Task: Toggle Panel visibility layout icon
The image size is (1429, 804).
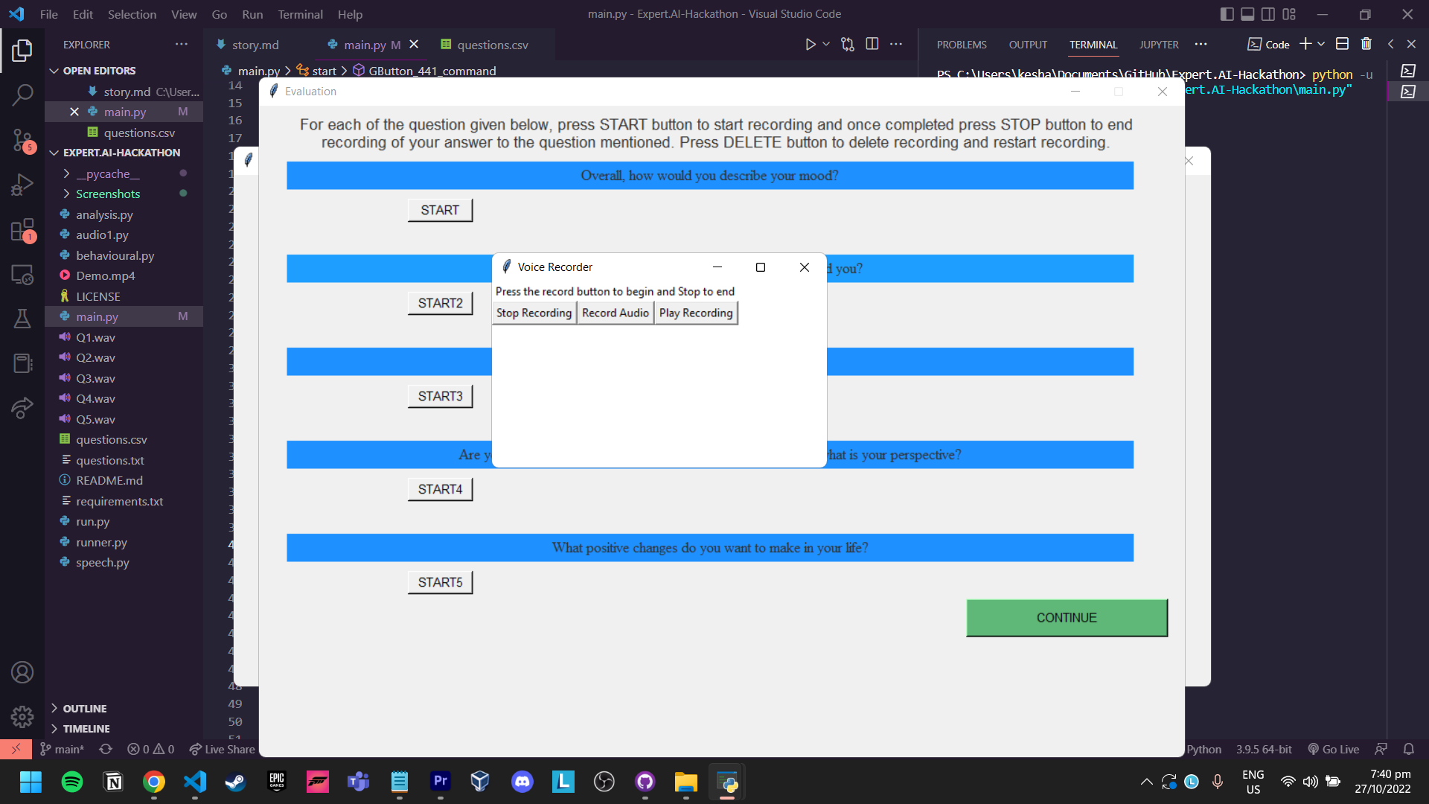Action: coord(1248,14)
